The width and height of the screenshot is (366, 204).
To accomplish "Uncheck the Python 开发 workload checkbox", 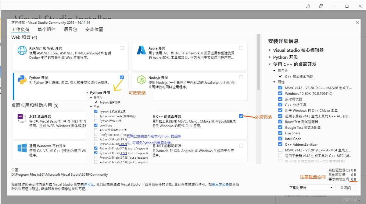I will tap(122, 78).
